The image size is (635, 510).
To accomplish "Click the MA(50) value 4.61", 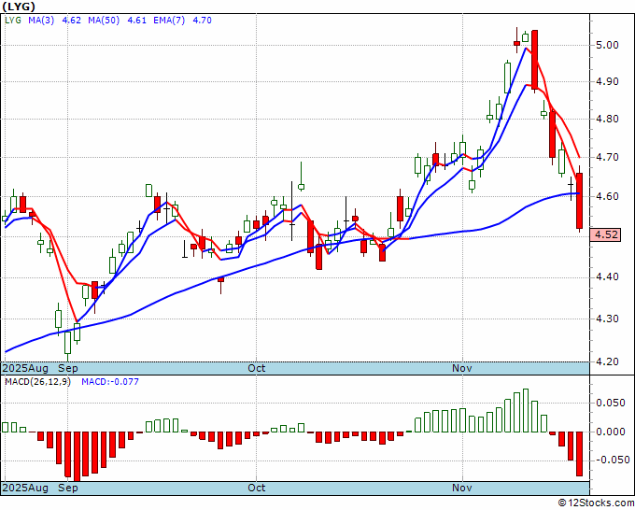I will (137, 21).
